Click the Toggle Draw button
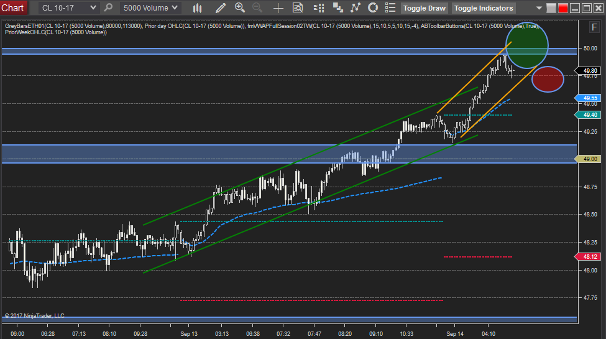Viewport: 606px width, 339px height. (x=425, y=8)
